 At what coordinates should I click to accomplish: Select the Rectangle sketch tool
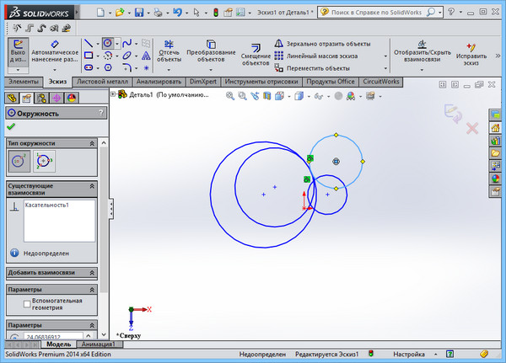point(89,56)
